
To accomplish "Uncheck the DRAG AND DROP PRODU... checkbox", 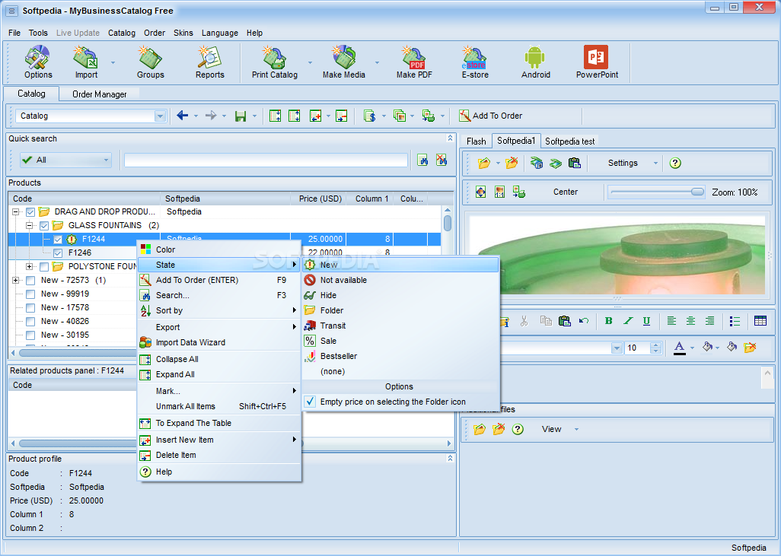I will (x=30, y=211).
